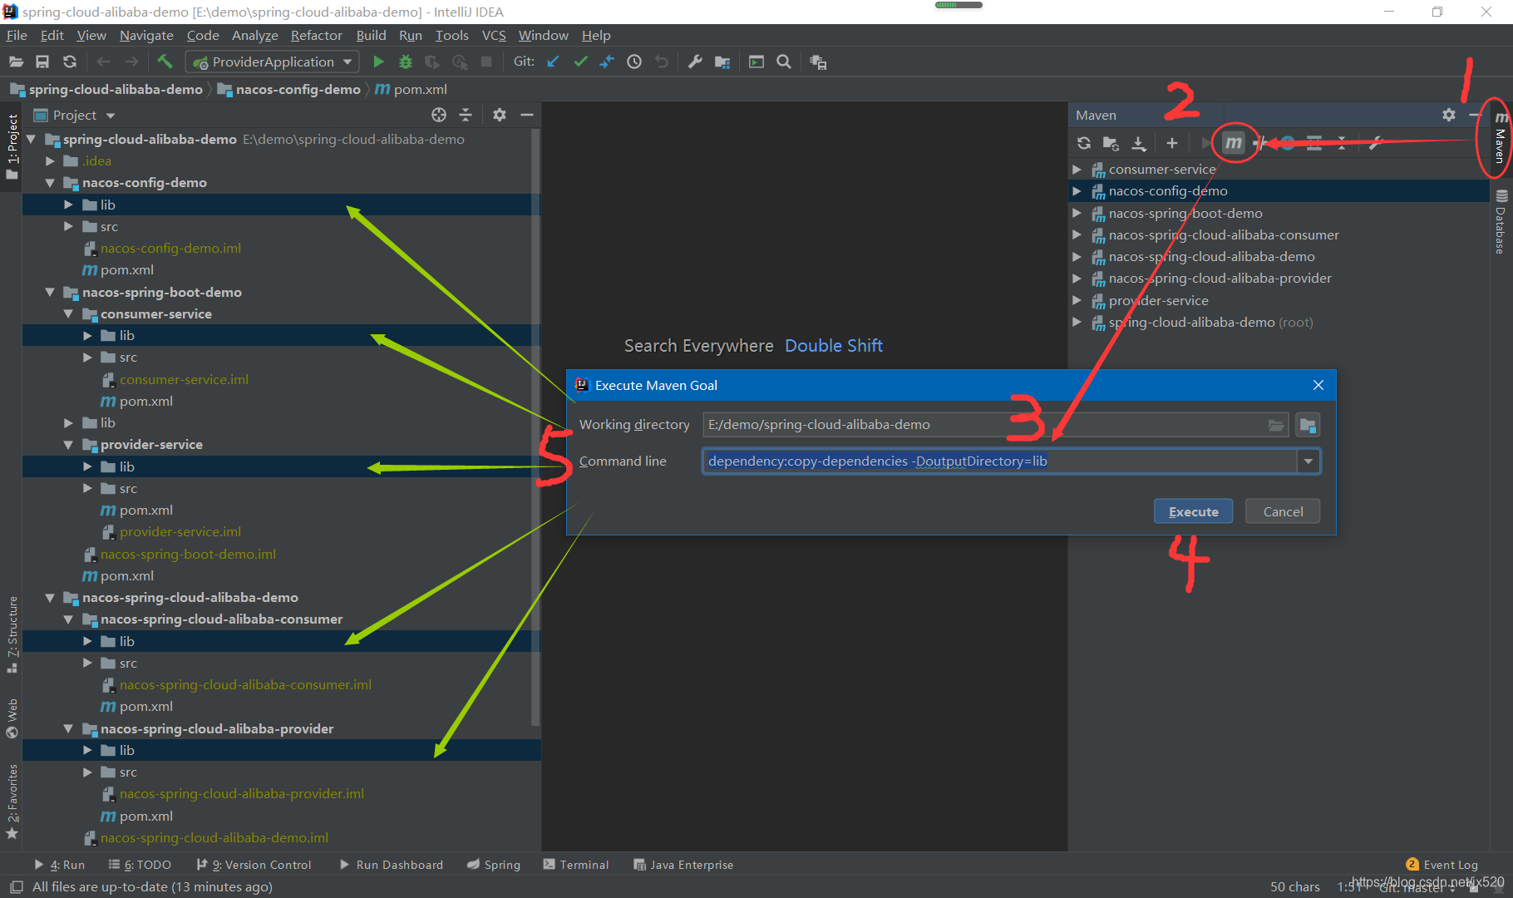This screenshot has width=1513, height=898.
Task: Click the Save All toolbar icon
Action: coord(42,62)
